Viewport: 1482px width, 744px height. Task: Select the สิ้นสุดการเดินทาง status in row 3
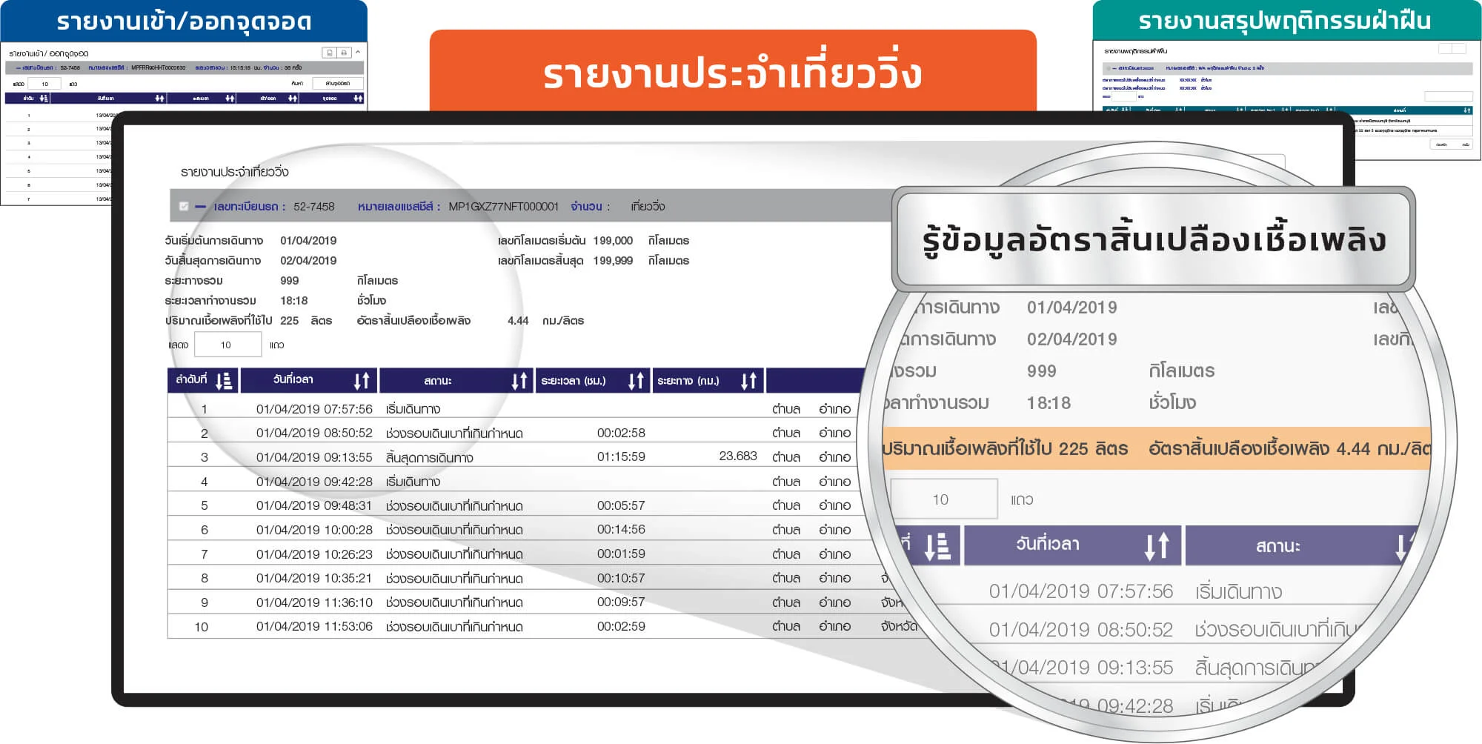(429, 458)
